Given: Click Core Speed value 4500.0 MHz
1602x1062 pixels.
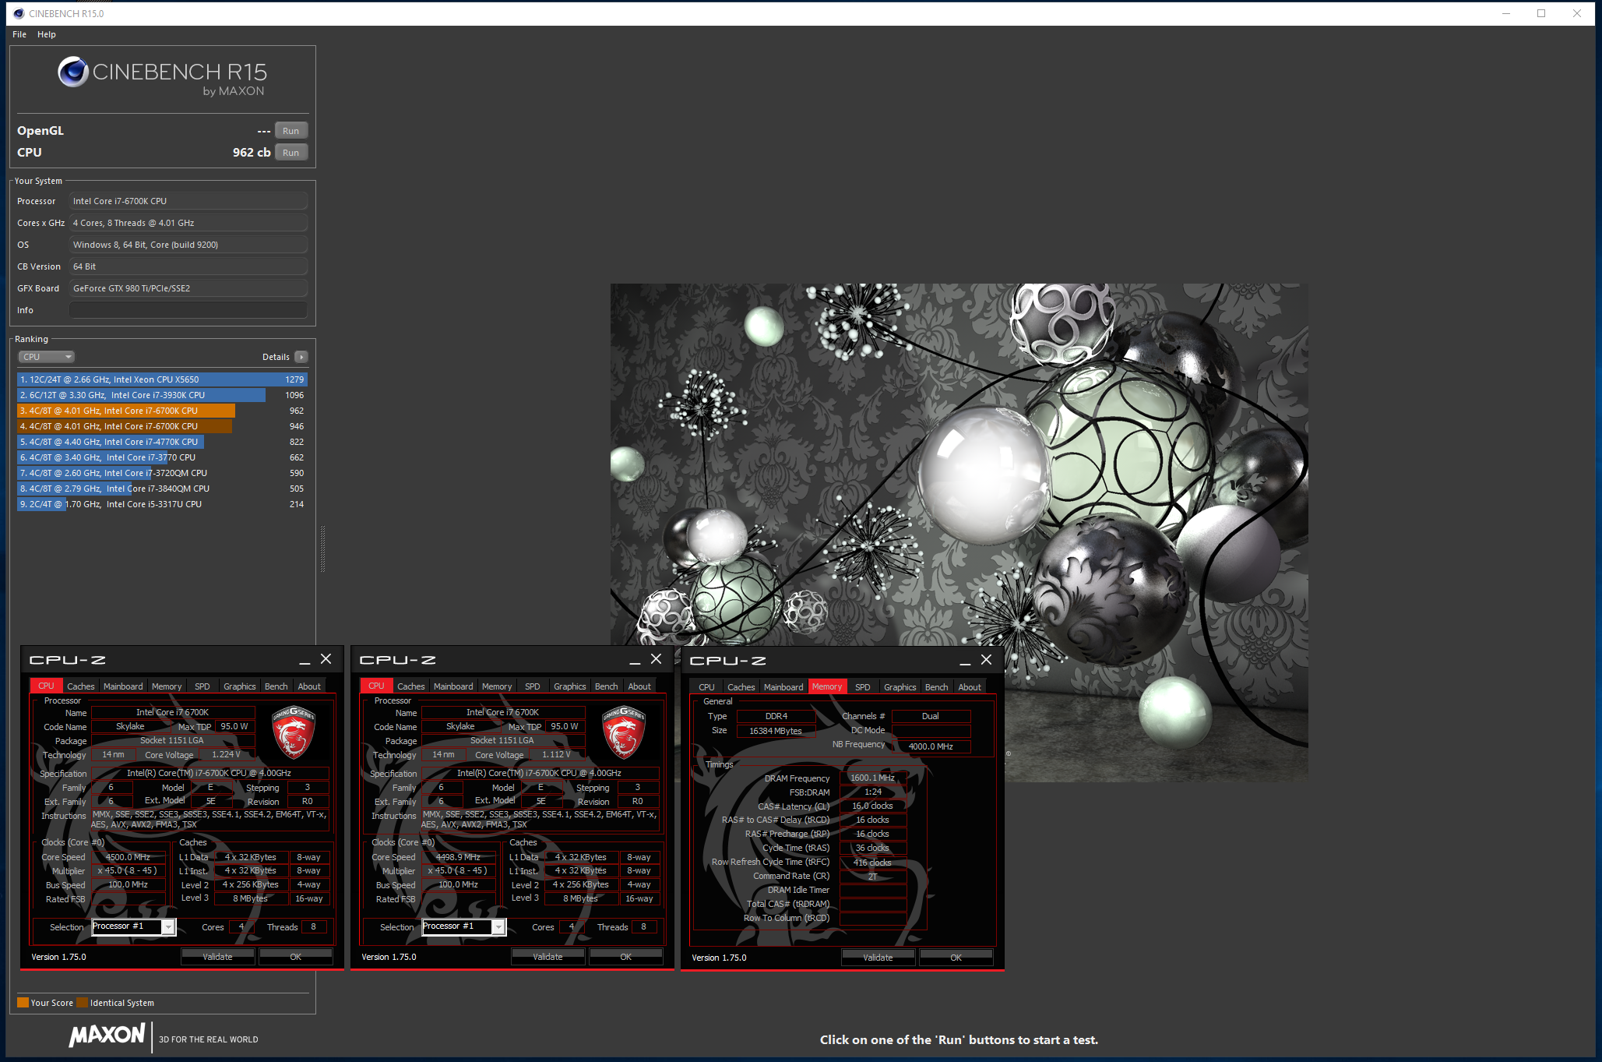Looking at the screenshot, I should 129,857.
